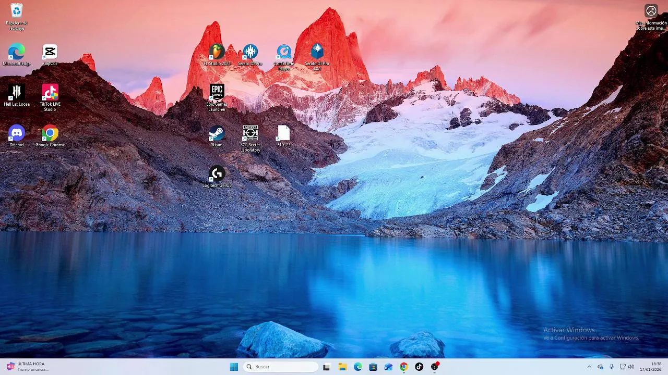Select TikTok LIVE Studio desktop shortcut

pos(50,97)
